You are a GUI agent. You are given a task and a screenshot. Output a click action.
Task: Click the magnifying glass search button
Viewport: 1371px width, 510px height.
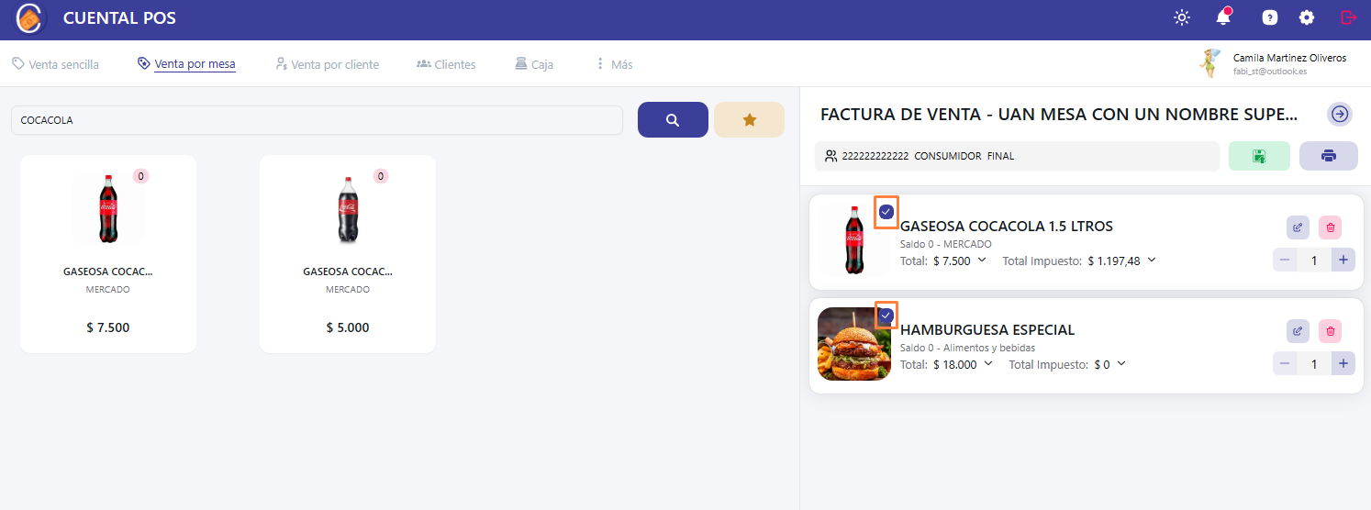point(673,120)
